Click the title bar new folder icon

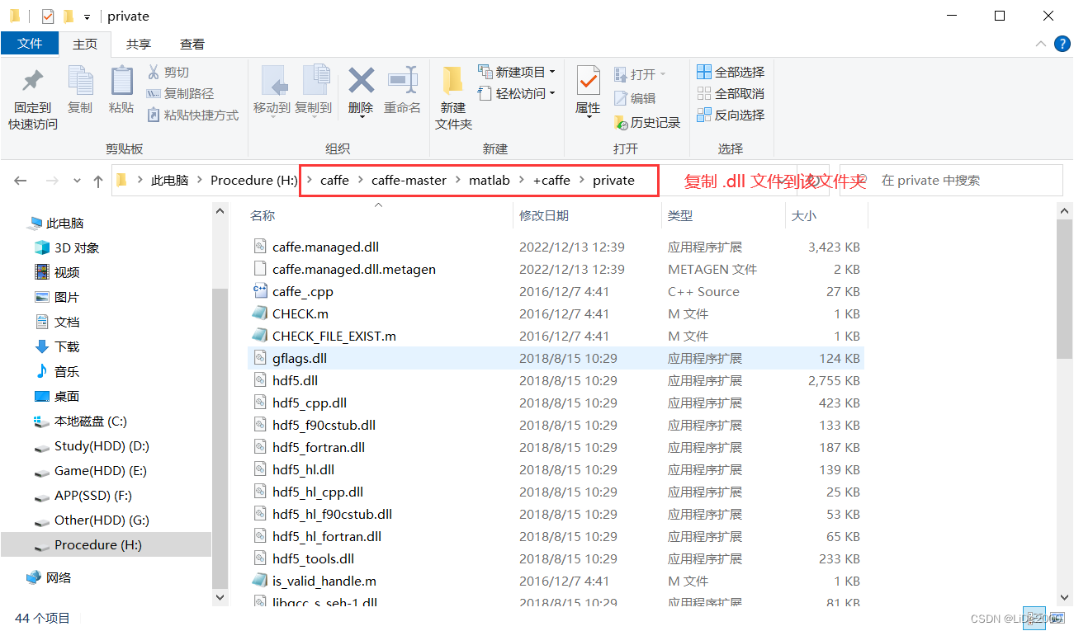69,16
